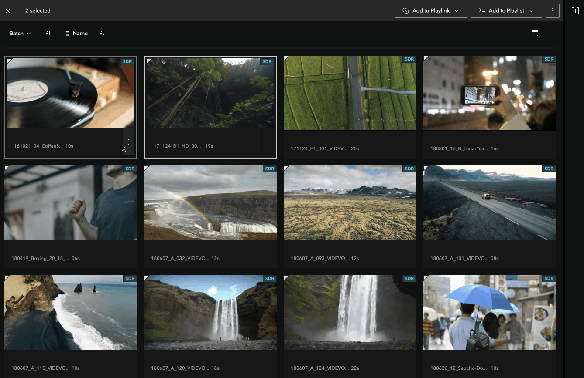
Task: Click the 22s duration on 180607_A_124 clip
Action: click(x=355, y=368)
